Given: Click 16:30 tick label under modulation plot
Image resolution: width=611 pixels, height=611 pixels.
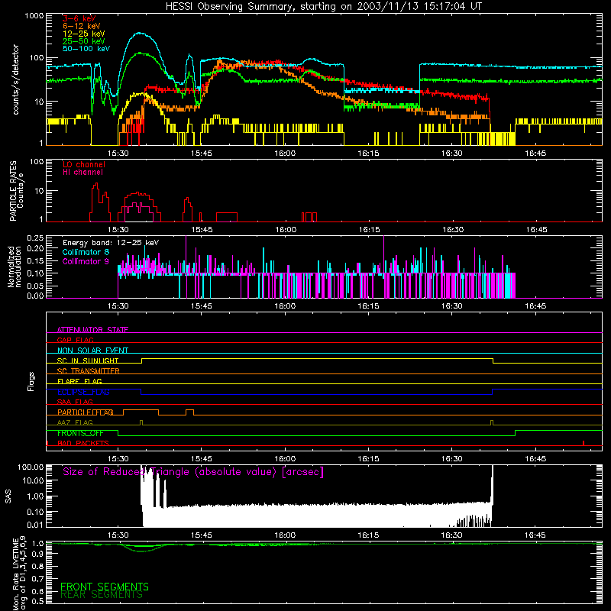Looking at the screenshot, I should [x=452, y=306].
